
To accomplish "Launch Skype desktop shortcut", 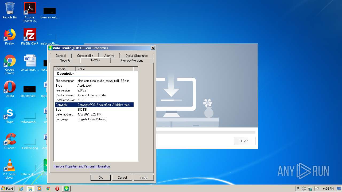I will click(x=10, y=115).
